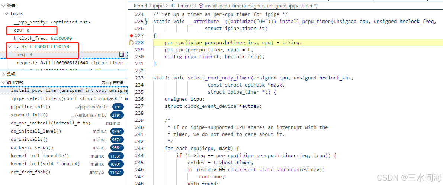Select the __vpp_verify variable row

point(64,22)
